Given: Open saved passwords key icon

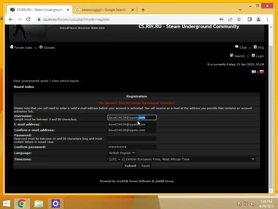Looking at the screenshot, I should coord(222,19).
